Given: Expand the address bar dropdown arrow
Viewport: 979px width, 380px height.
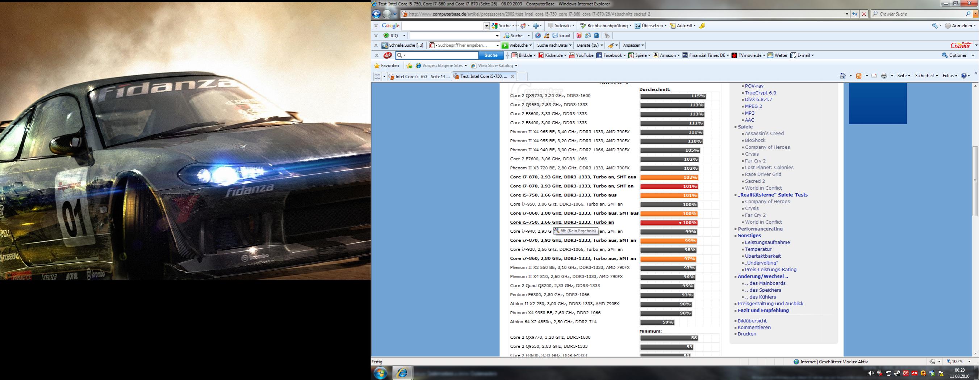Looking at the screenshot, I should [847, 14].
